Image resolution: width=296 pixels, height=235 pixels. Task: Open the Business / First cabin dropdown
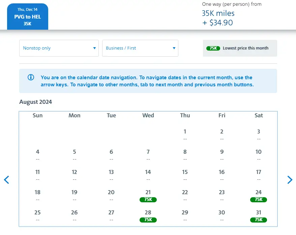tap(140, 48)
